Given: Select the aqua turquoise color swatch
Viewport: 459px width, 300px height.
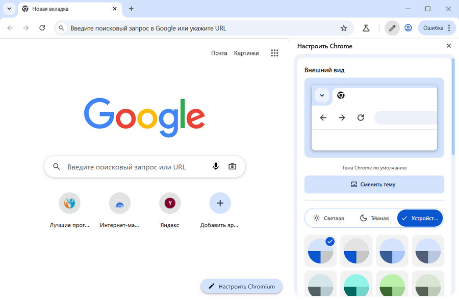Looking at the screenshot, I should (x=356, y=284).
